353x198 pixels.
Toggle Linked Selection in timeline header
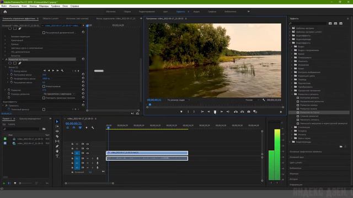coord(80,128)
